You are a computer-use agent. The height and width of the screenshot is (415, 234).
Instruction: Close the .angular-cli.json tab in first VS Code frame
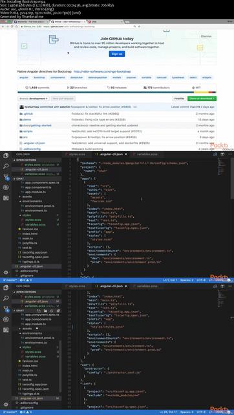(126, 154)
